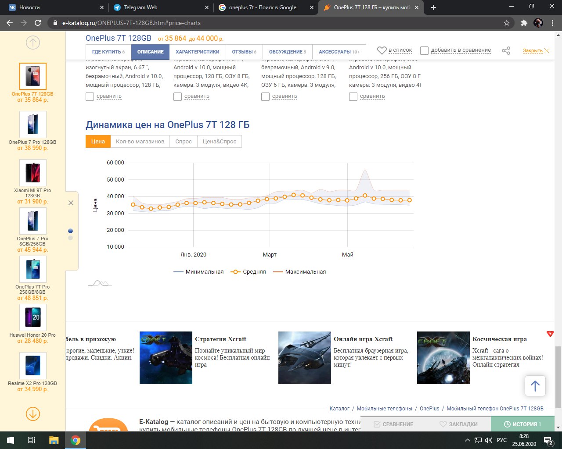
Task: Open Realme X2 Pro 128GB sidebar item
Action: click(x=32, y=372)
